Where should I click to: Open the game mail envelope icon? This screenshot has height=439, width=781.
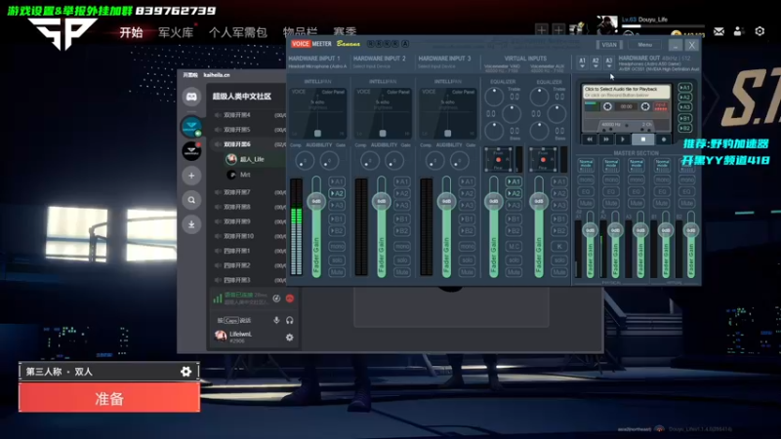tap(719, 31)
